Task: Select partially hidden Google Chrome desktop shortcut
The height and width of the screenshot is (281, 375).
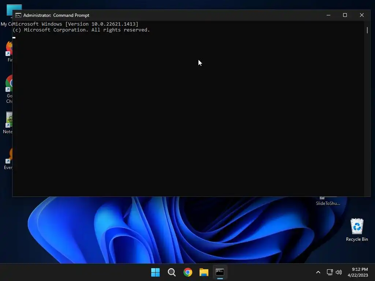Action: [x=9, y=89]
